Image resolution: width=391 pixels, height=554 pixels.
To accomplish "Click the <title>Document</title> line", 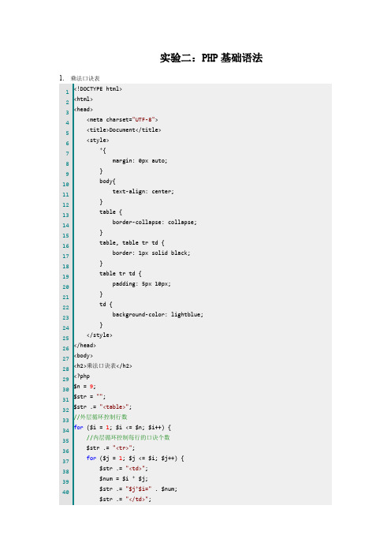I will tap(124, 129).
